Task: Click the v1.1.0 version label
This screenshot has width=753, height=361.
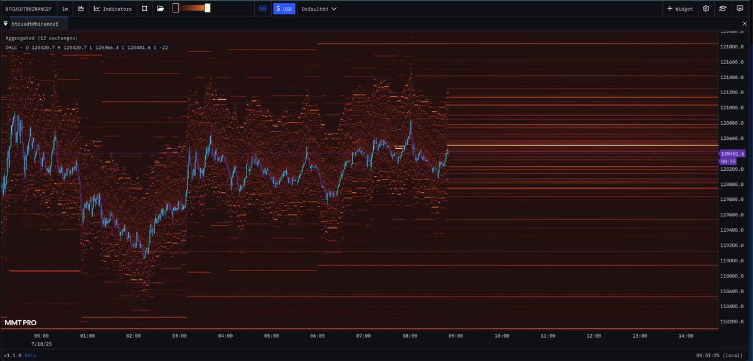Action: click(x=13, y=355)
